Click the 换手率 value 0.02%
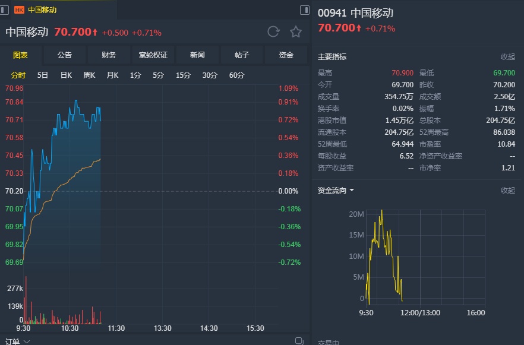The height and width of the screenshot is (345, 524). tap(403, 109)
